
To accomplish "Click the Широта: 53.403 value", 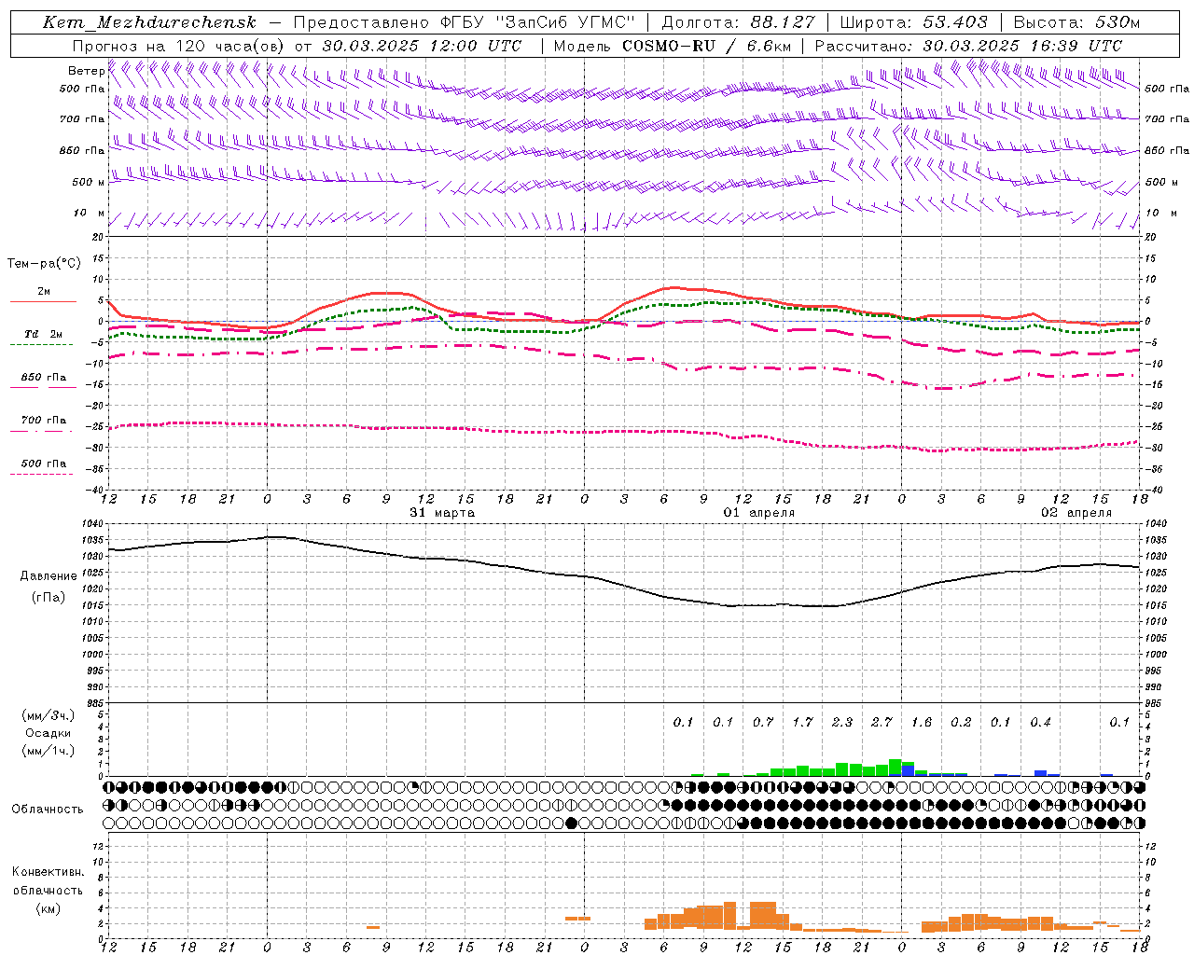I will click(913, 22).
